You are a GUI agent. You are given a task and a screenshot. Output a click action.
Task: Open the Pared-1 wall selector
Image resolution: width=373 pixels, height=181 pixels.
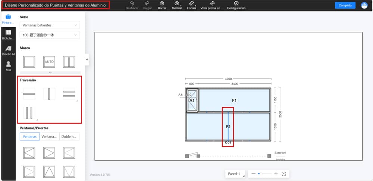point(235,174)
